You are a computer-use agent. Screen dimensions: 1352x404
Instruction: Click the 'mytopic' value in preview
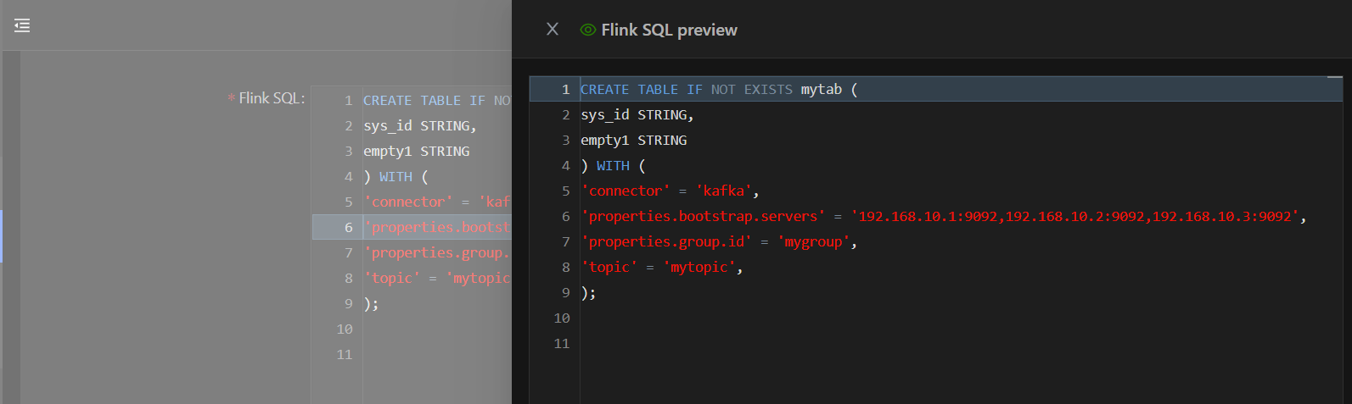(x=699, y=267)
